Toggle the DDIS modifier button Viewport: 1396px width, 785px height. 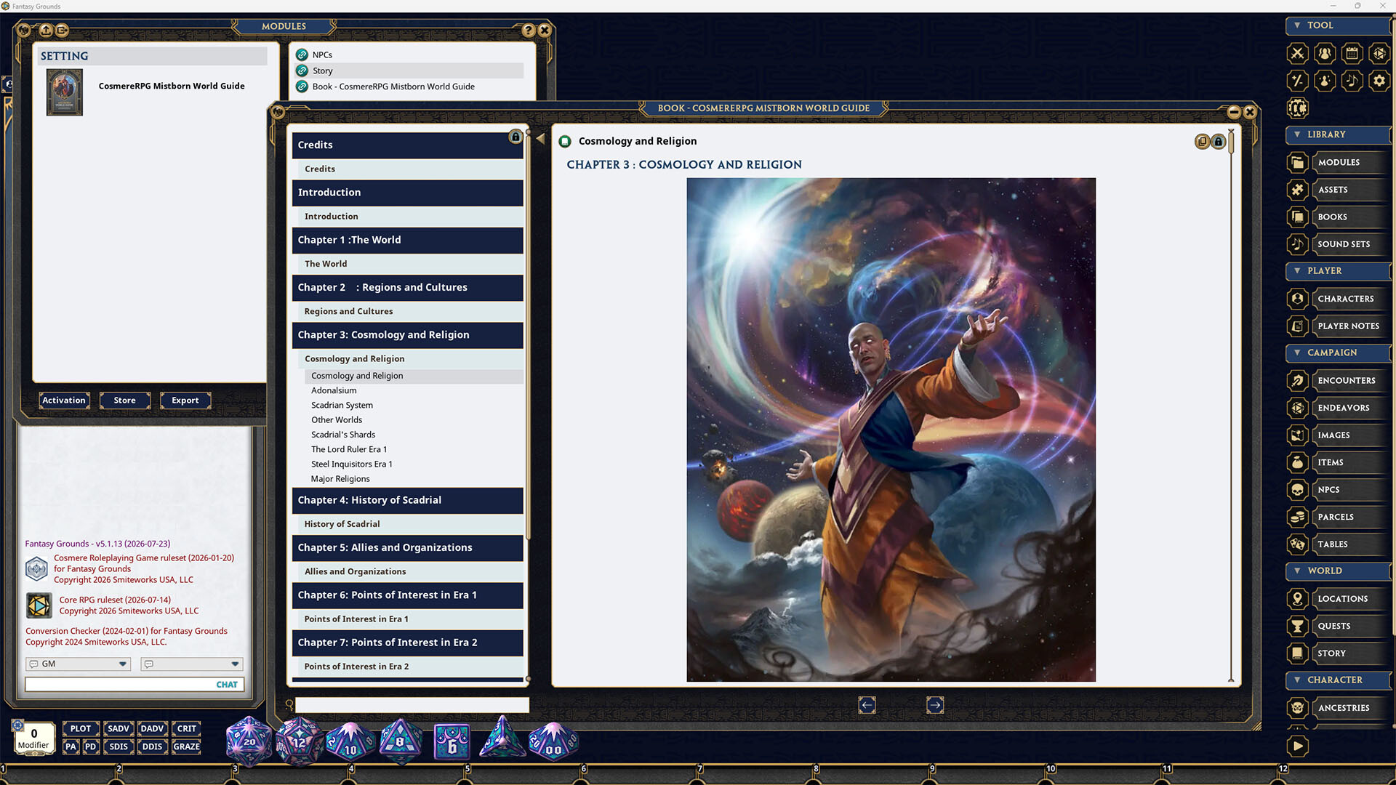[x=152, y=746]
